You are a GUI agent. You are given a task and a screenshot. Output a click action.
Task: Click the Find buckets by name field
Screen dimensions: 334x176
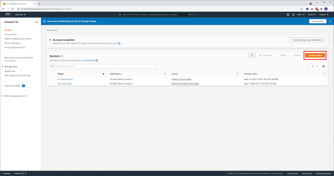[103, 66]
